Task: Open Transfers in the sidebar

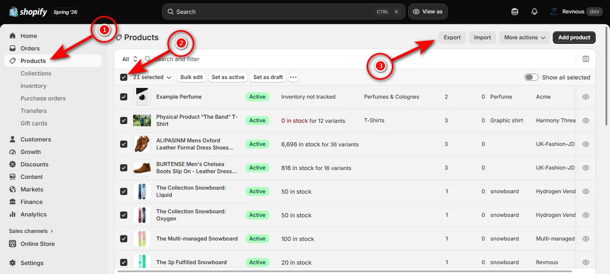Action: point(34,111)
